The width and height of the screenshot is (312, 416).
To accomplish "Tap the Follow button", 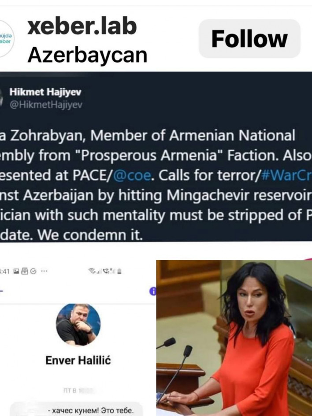I will coord(249,39).
